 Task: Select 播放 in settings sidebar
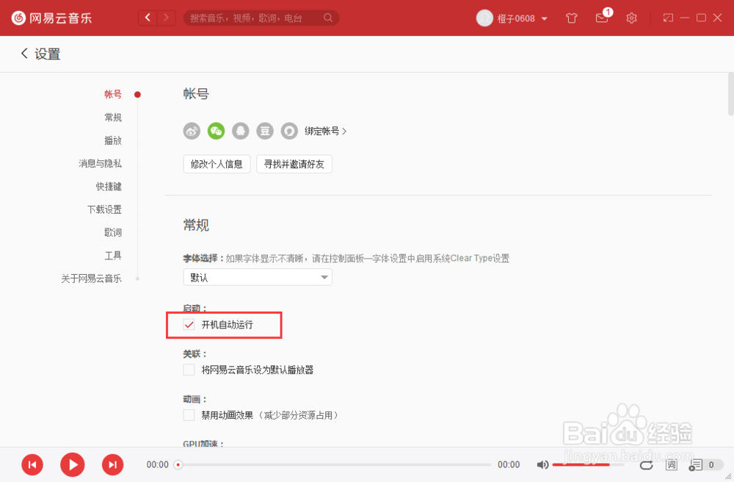pos(113,140)
